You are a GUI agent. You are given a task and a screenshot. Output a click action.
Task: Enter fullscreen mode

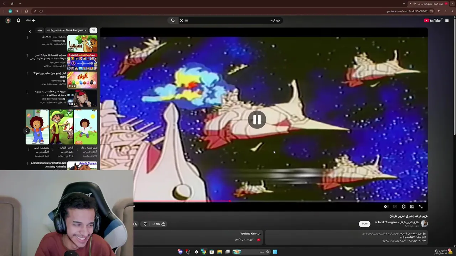coord(421,207)
